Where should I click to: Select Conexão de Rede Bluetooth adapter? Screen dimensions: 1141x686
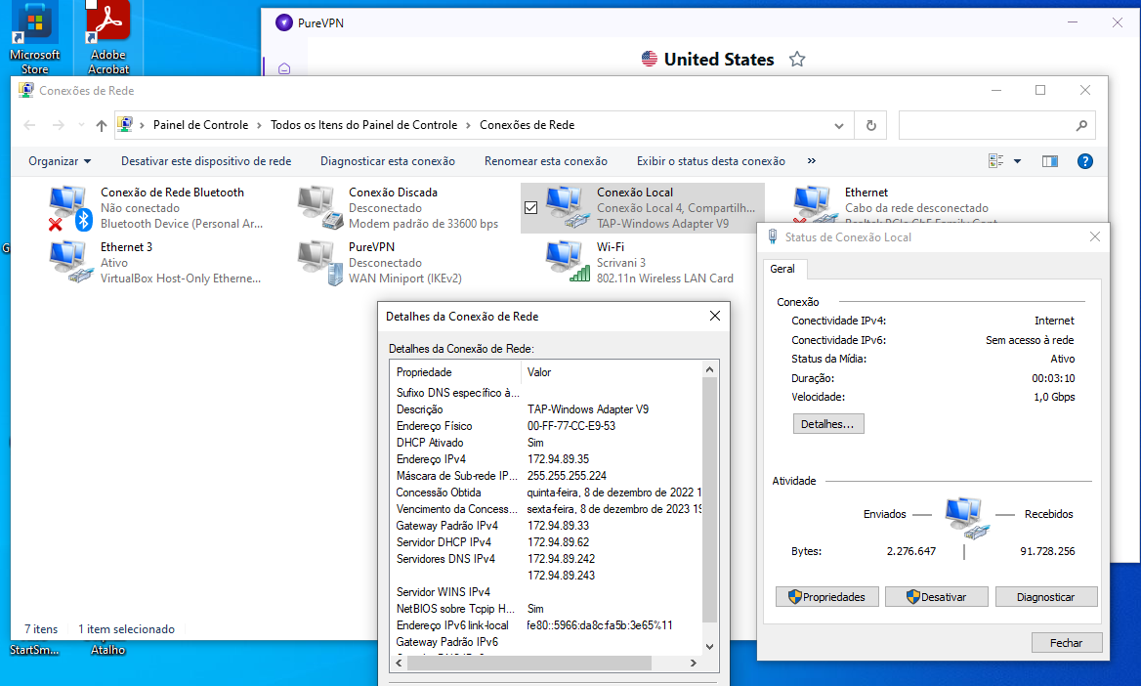tap(155, 208)
